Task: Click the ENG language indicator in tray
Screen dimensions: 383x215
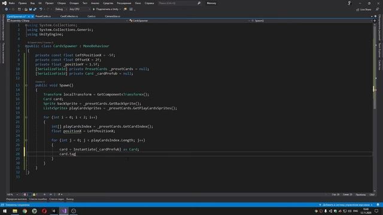Action: pos(355,211)
